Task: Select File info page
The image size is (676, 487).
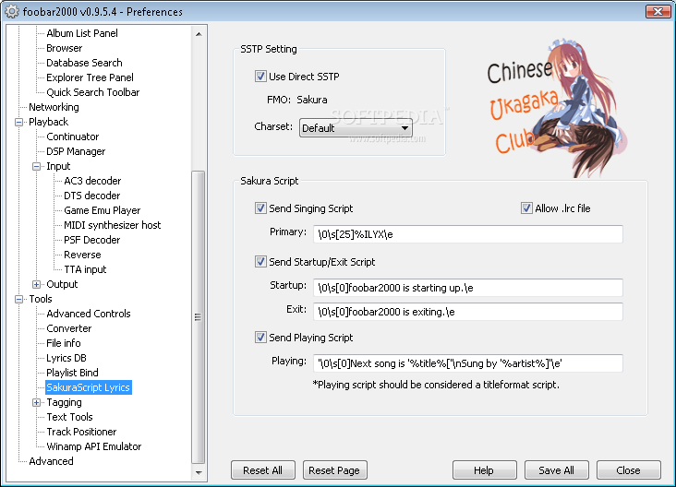Action: coord(64,343)
